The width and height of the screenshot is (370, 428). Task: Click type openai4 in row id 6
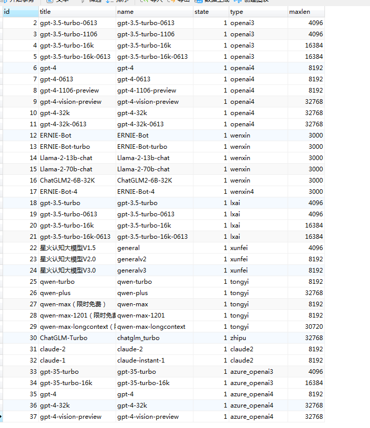(x=258, y=68)
